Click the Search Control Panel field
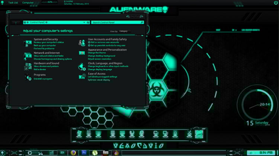279x156 pixels. pyautogui.click(x=118, y=23)
